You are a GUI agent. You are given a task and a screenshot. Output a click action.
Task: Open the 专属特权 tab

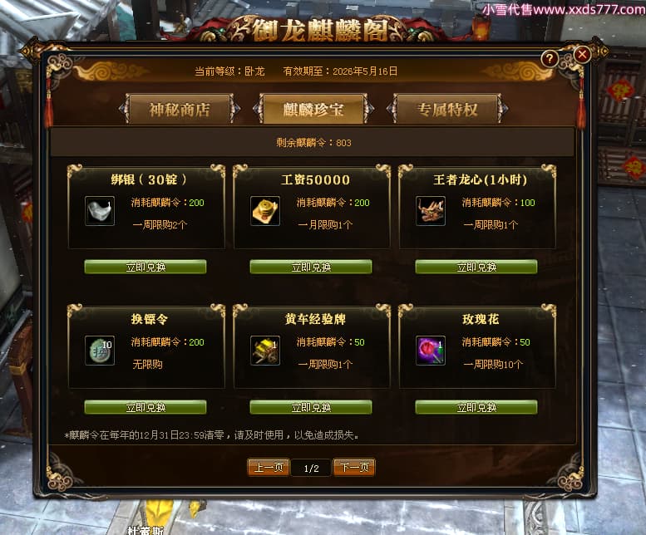pyautogui.click(x=447, y=109)
